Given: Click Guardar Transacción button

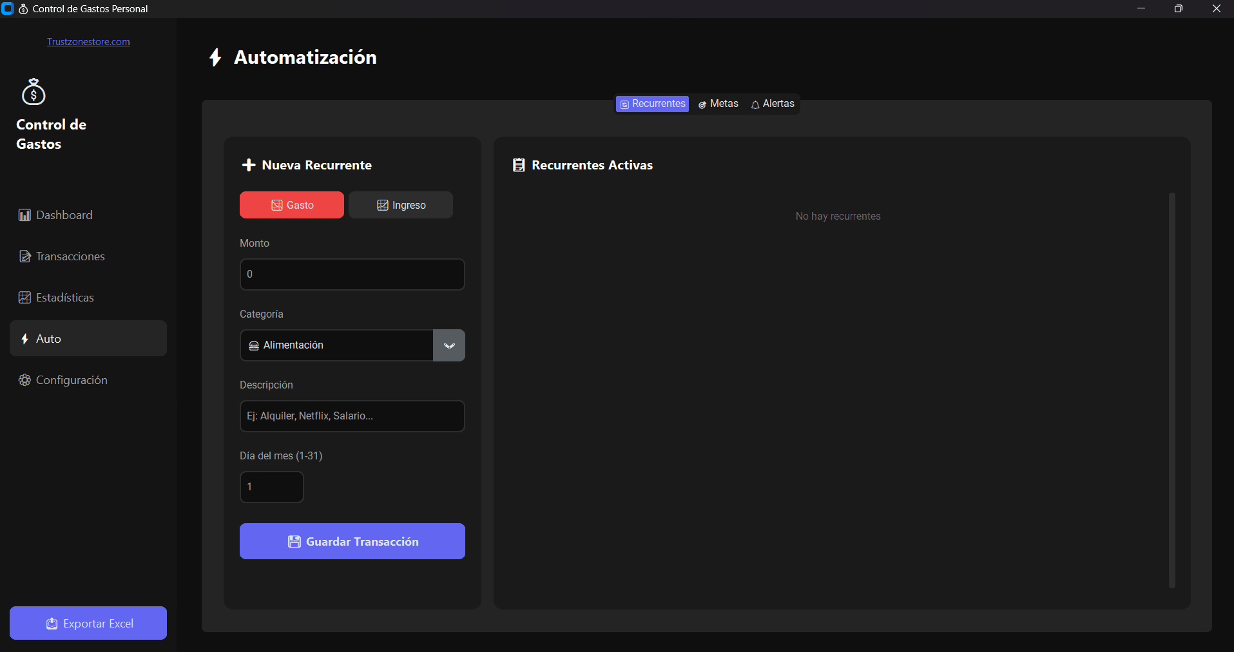Looking at the screenshot, I should pyautogui.click(x=352, y=541).
